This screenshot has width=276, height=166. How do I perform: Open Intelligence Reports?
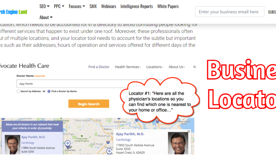pyautogui.click(x=137, y=6)
